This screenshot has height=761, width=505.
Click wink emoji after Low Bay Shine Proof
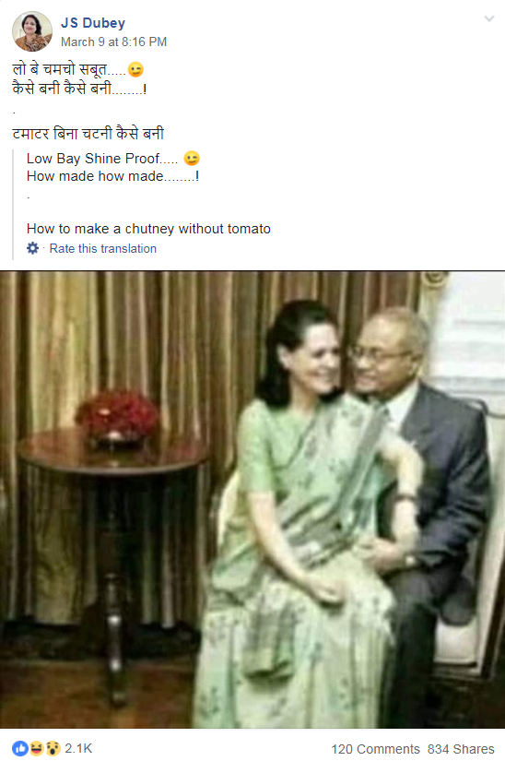coord(192,159)
